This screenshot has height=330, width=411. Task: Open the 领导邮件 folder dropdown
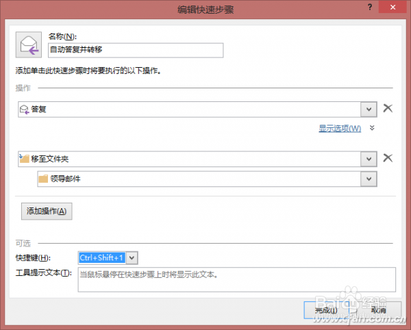point(369,179)
